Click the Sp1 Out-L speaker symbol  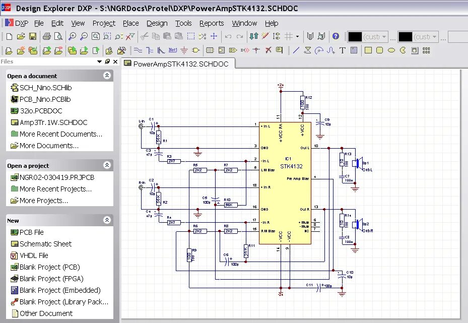point(358,163)
